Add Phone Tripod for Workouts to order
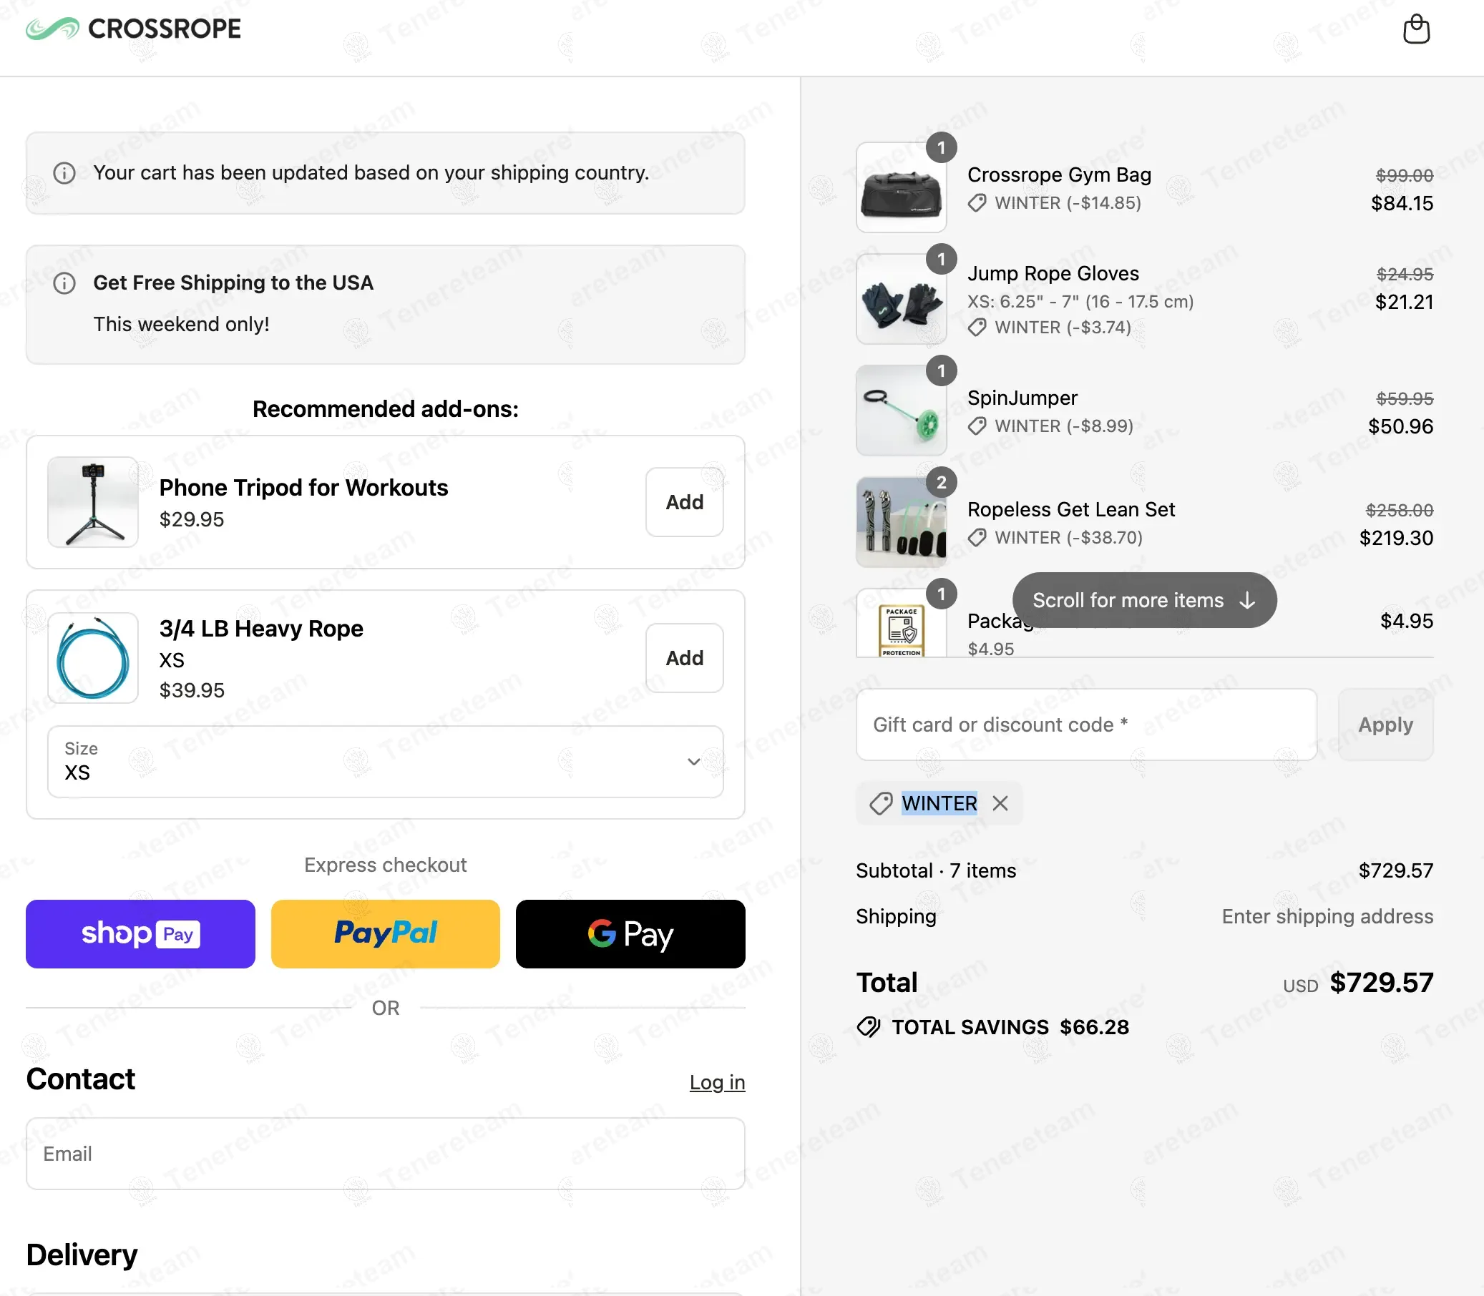The width and height of the screenshot is (1484, 1296). [x=684, y=502]
